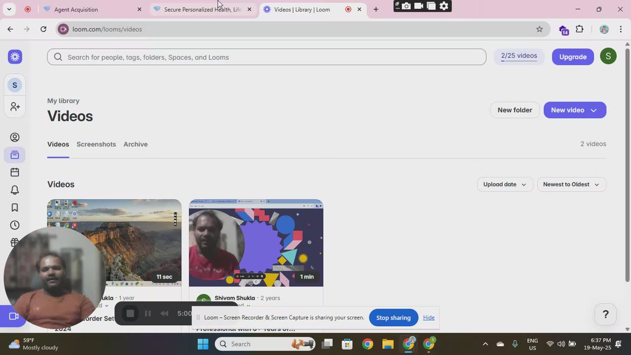The height and width of the screenshot is (355, 631).
Task: Switch to the Videos tab
Action: coord(58,144)
